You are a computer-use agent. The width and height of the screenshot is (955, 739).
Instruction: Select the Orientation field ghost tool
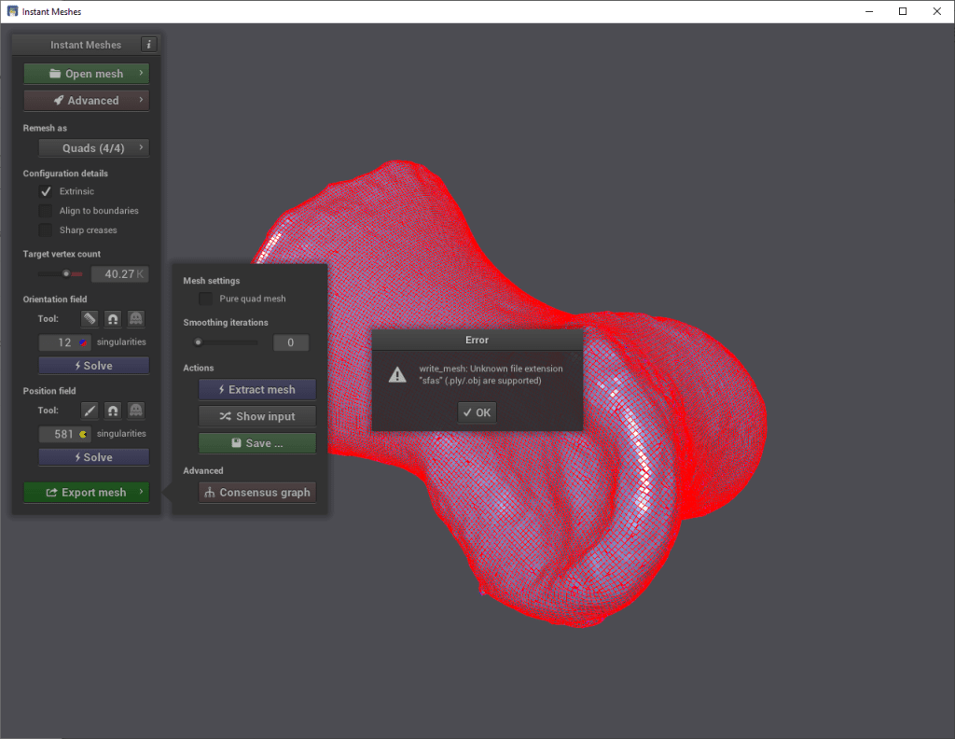pyautogui.click(x=136, y=319)
